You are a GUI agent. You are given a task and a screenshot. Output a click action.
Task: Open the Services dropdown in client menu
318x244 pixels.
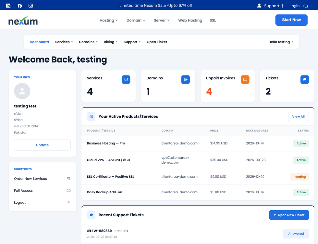point(64,42)
